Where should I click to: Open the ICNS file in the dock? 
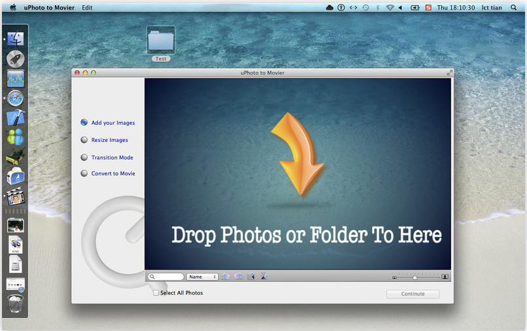[x=16, y=245]
